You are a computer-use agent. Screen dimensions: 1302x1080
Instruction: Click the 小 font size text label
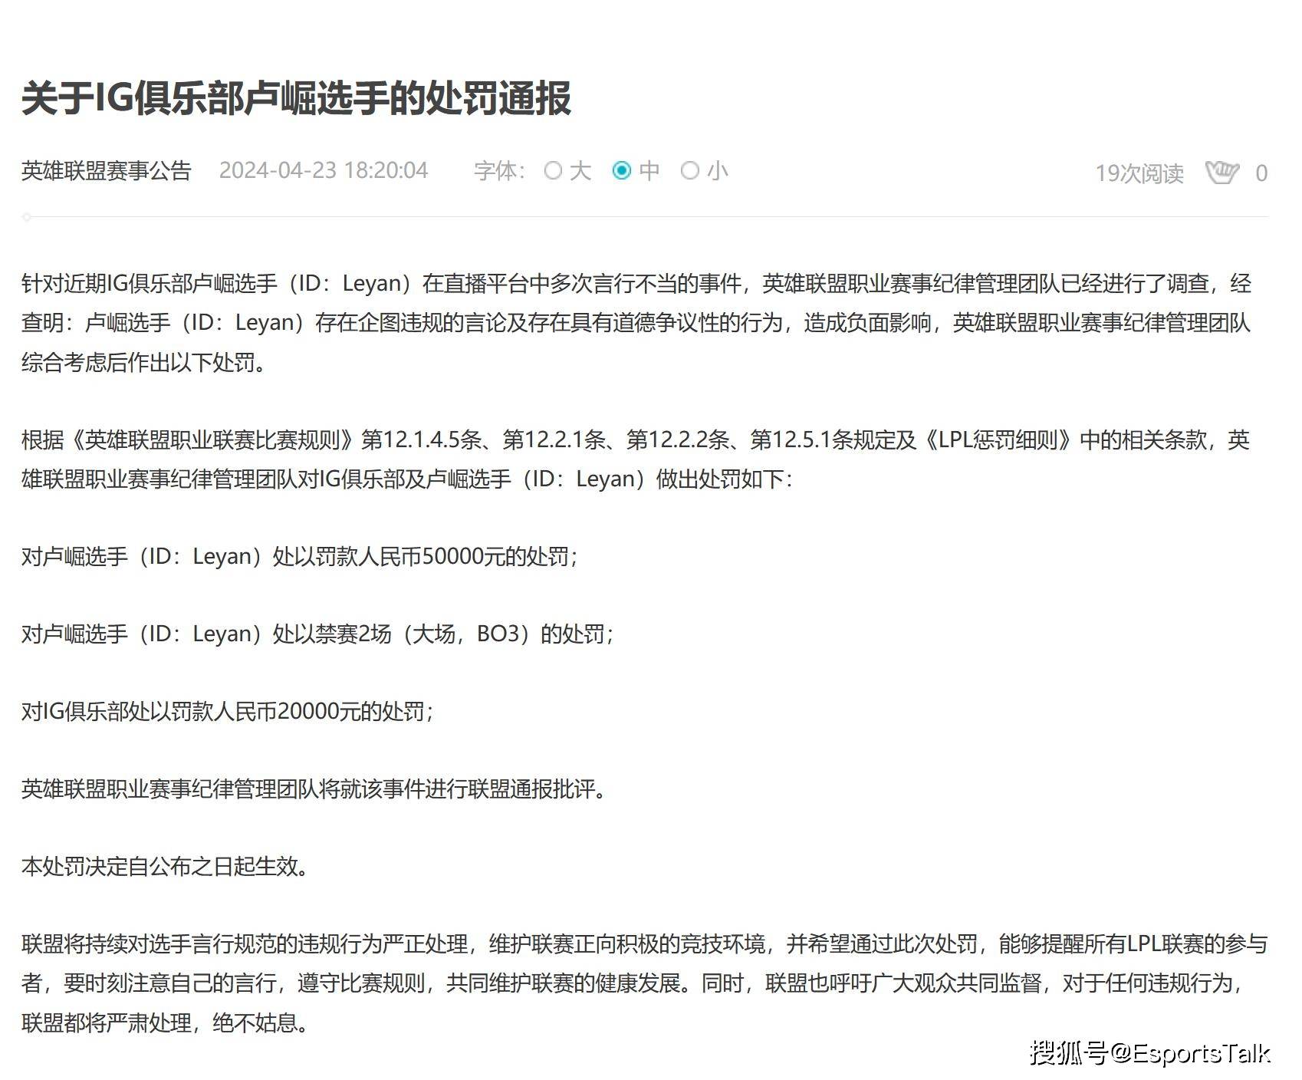click(x=718, y=170)
